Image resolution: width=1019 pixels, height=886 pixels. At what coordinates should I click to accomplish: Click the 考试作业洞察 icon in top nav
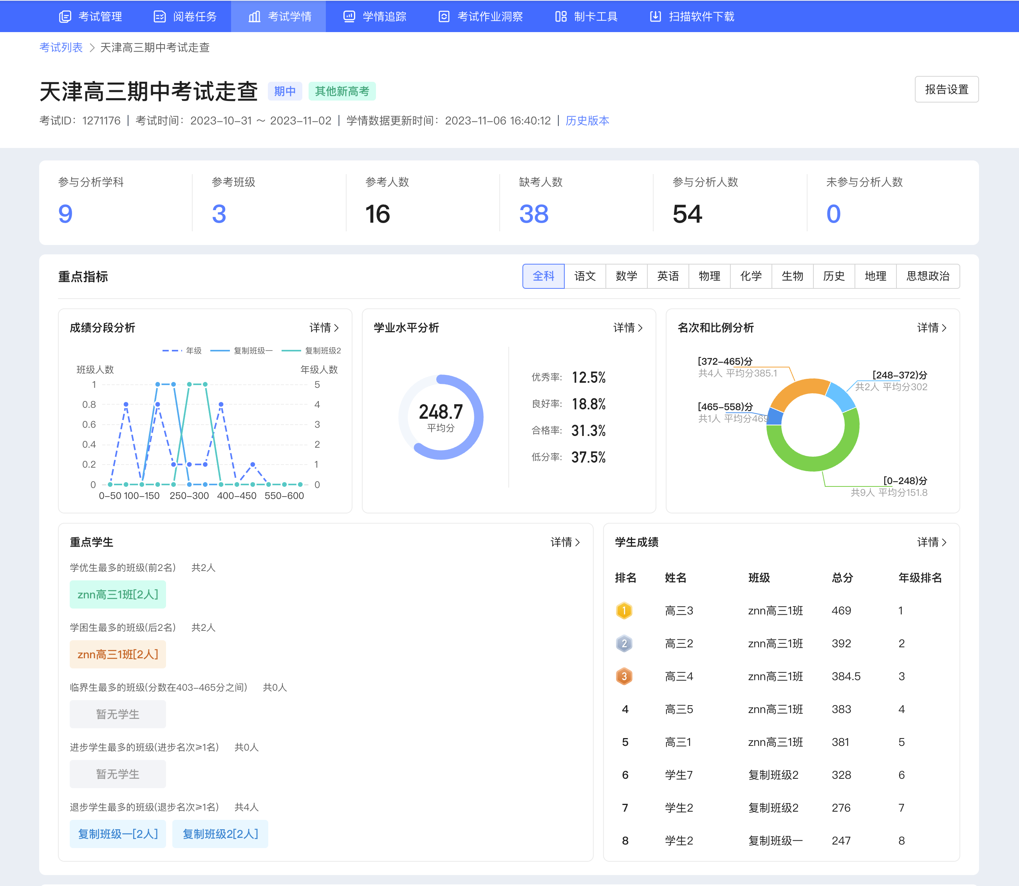tap(444, 17)
